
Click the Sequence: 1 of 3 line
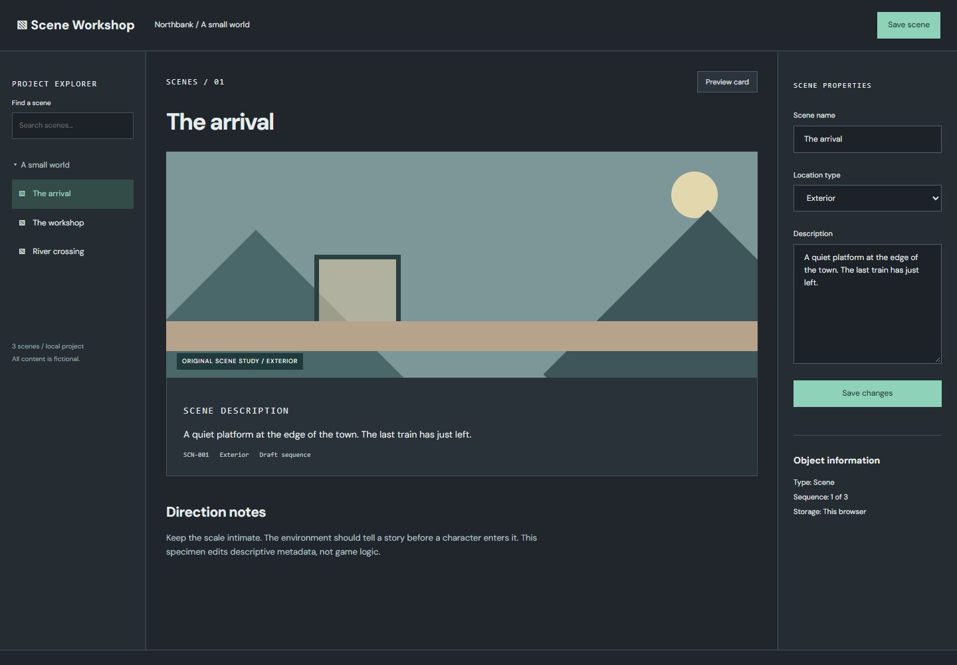(x=821, y=497)
